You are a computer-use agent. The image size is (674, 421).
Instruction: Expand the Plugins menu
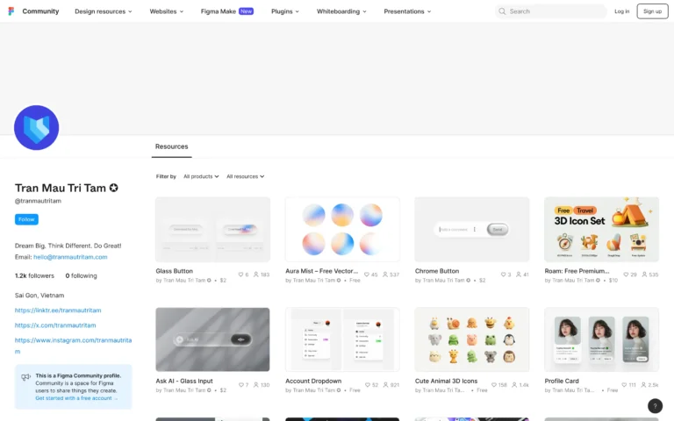coord(285,11)
